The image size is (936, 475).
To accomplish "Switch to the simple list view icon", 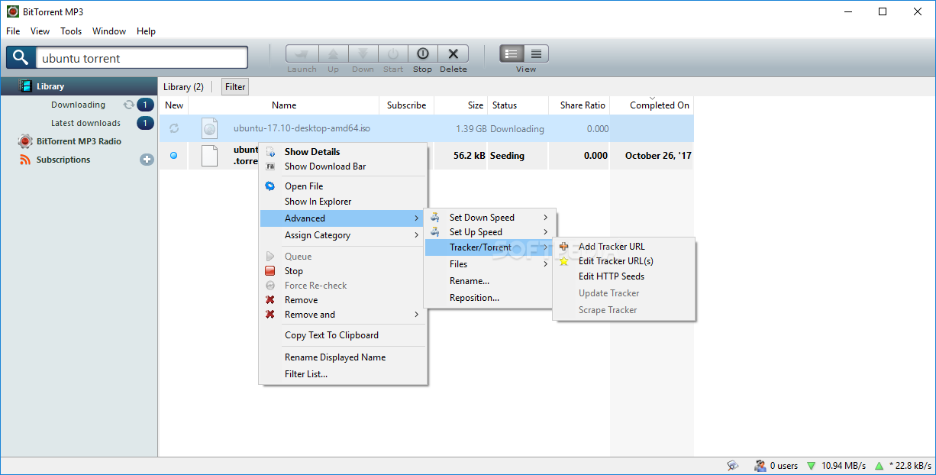I will [x=512, y=53].
